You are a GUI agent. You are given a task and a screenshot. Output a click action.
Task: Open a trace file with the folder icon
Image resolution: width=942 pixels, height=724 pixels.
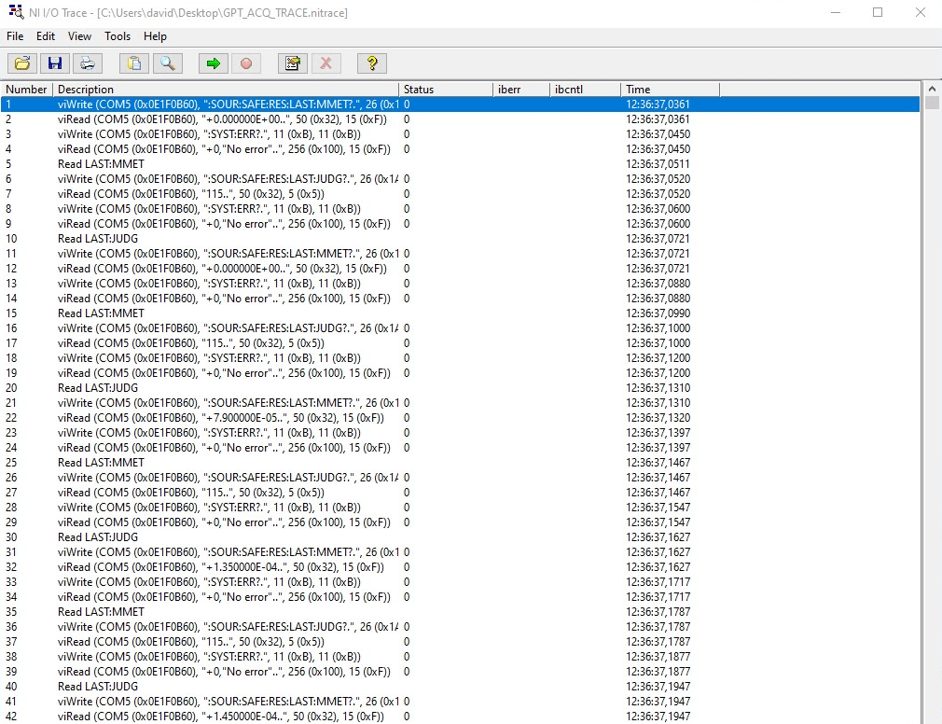22,63
